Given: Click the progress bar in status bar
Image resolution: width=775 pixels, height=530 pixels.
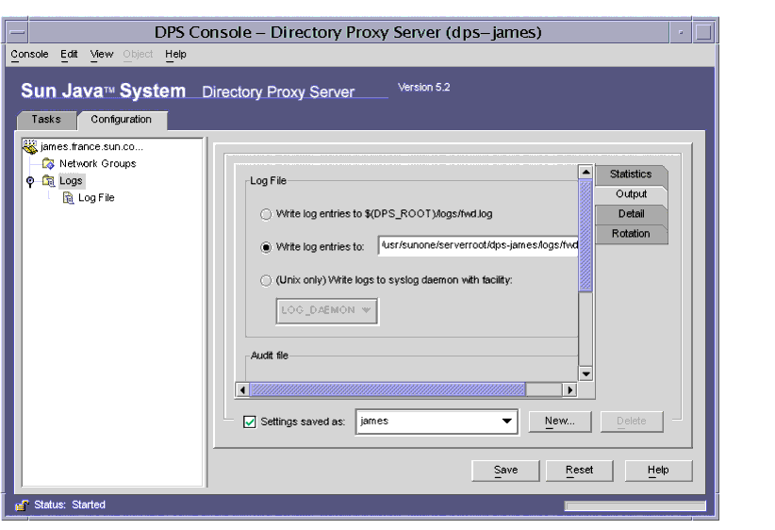Looking at the screenshot, I should [635, 505].
